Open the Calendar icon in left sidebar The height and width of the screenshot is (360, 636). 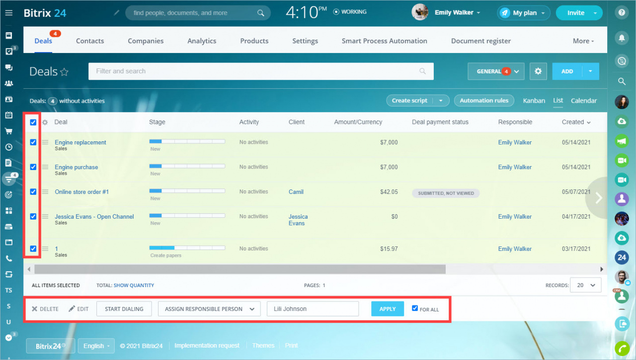click(x=8, y=115)
